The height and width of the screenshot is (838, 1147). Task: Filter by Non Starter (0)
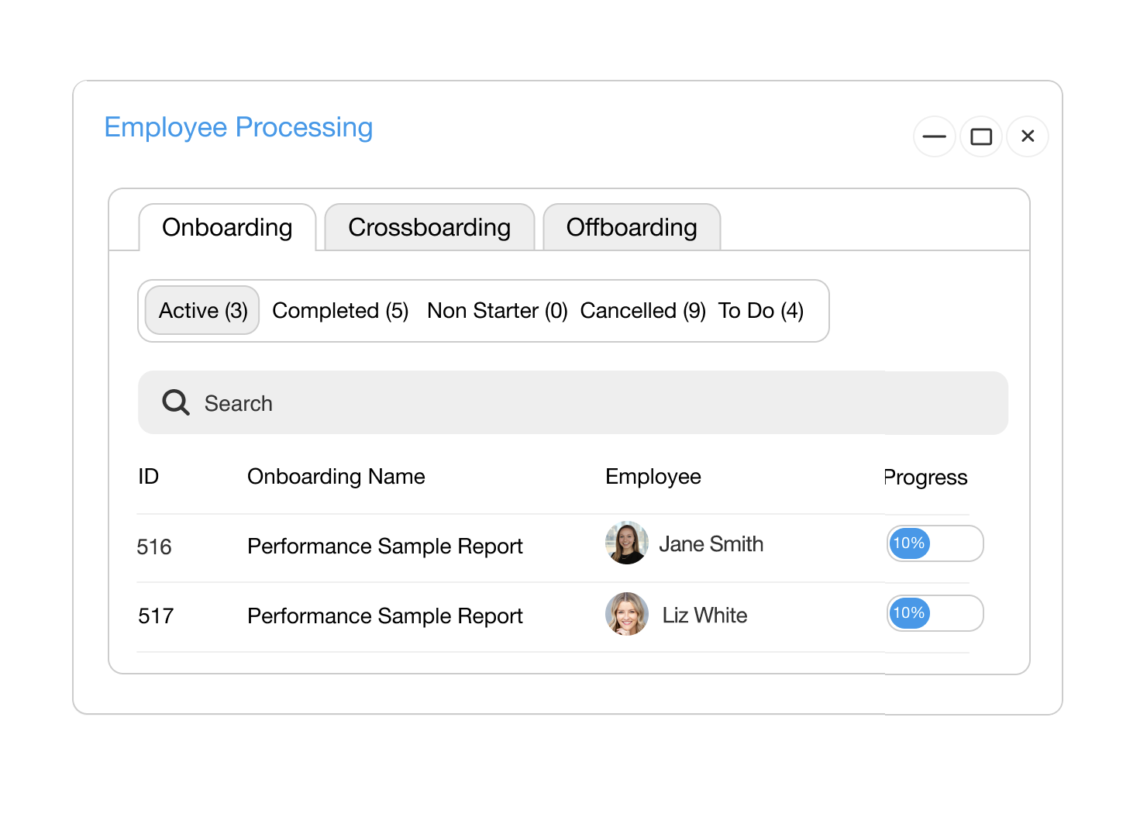(x=497, y=310)
